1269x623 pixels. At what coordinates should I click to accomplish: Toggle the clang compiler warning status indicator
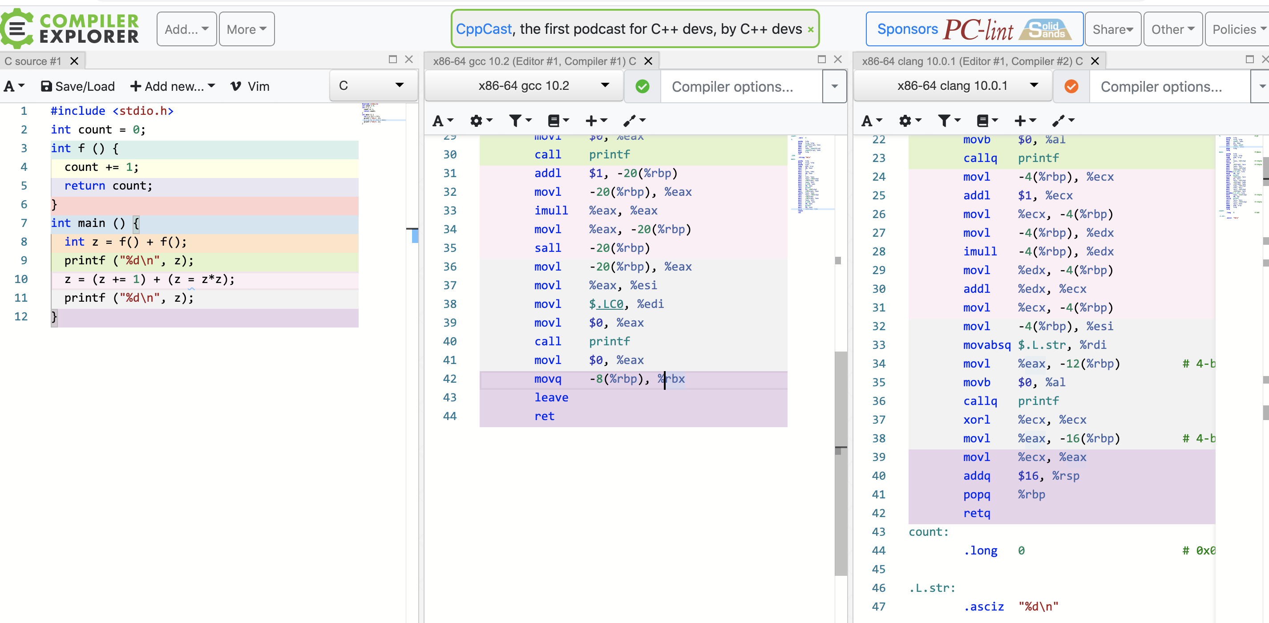tap(1071, 87)
